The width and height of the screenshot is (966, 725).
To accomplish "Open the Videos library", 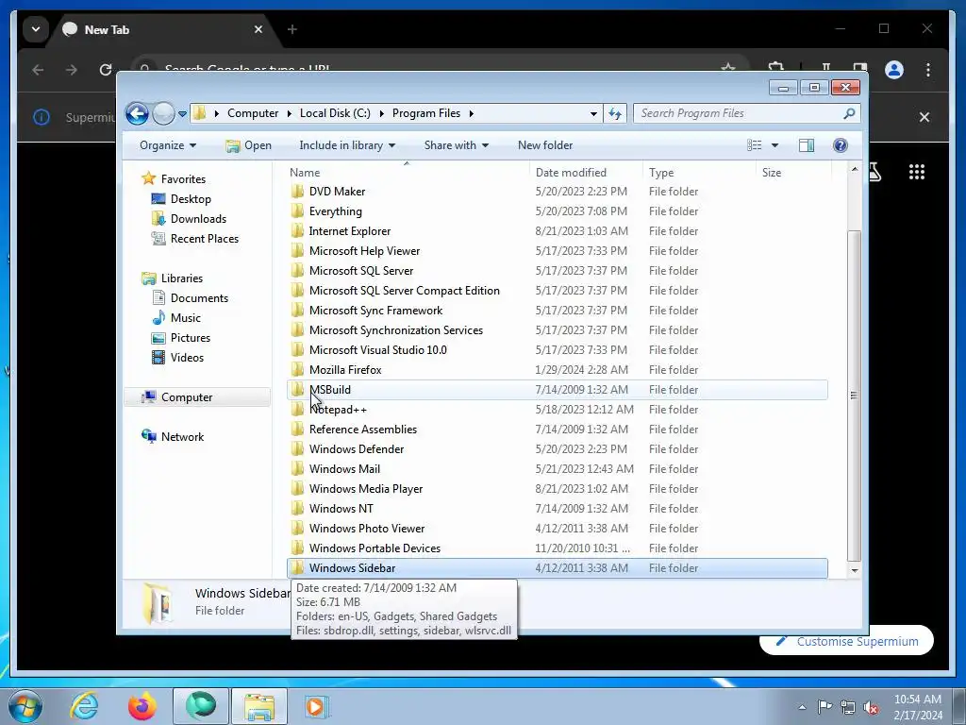I will pos(186,358).
